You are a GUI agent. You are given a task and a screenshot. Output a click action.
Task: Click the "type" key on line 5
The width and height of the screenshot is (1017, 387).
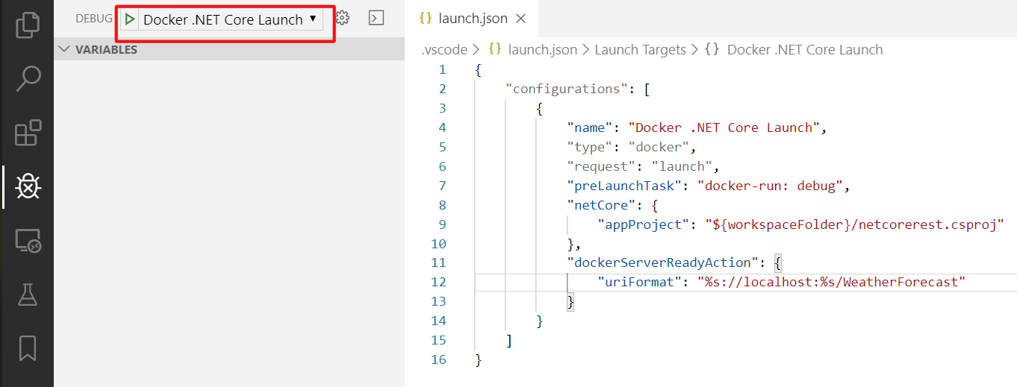pyautogui.click(x=590, y=147)
